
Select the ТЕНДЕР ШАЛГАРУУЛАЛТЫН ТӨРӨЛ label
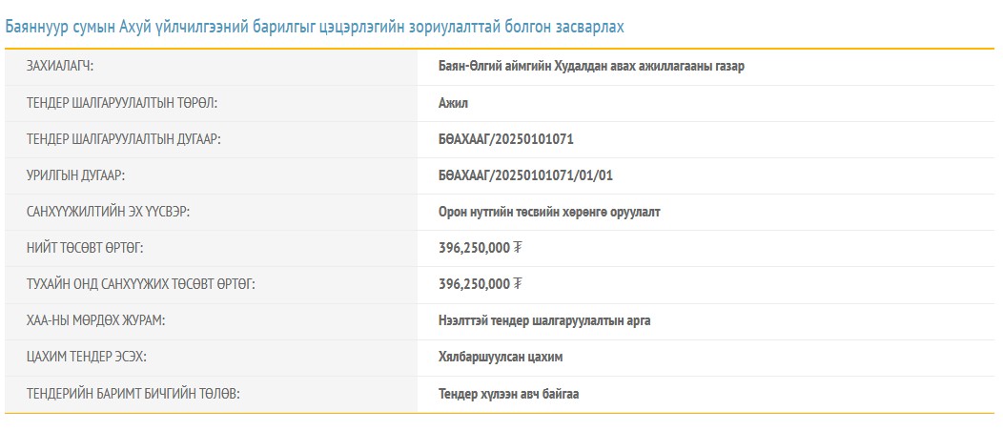[x=129, y=103]
